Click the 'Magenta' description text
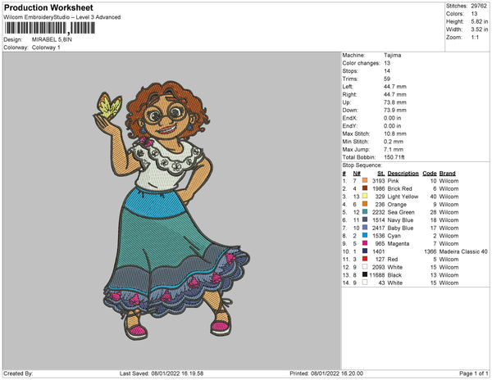This screenshot has height=380, width=492. coord(399,243)
